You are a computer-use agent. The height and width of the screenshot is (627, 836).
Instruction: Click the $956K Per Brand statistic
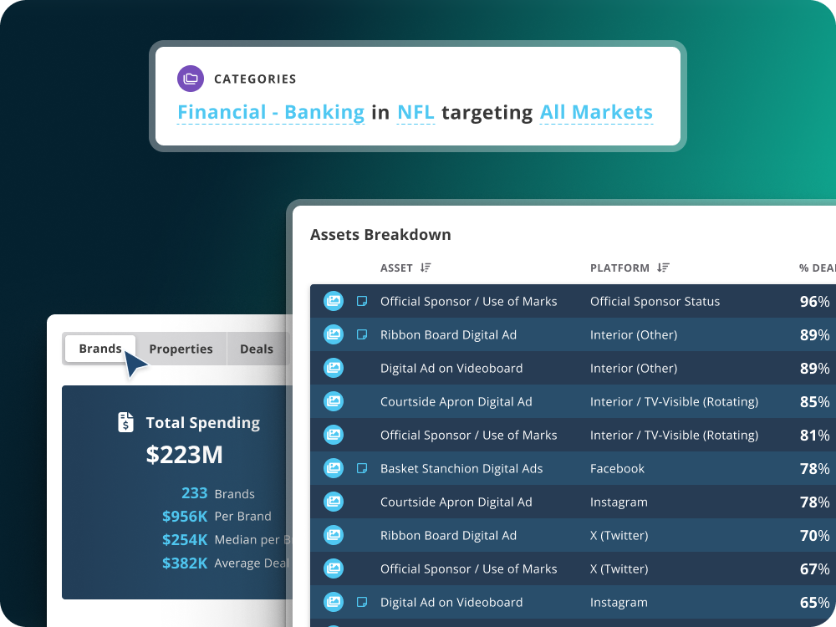217,516
